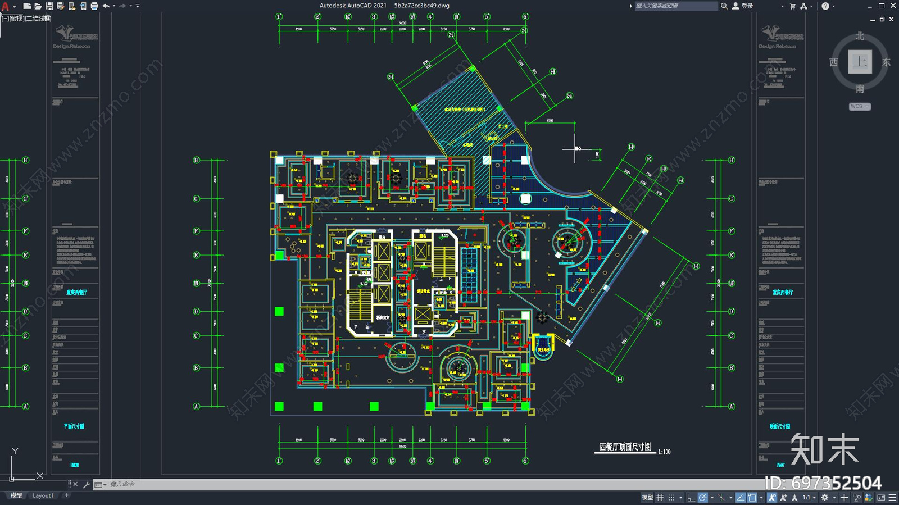Click Save to Web and Mobile icon

(83, 6)
